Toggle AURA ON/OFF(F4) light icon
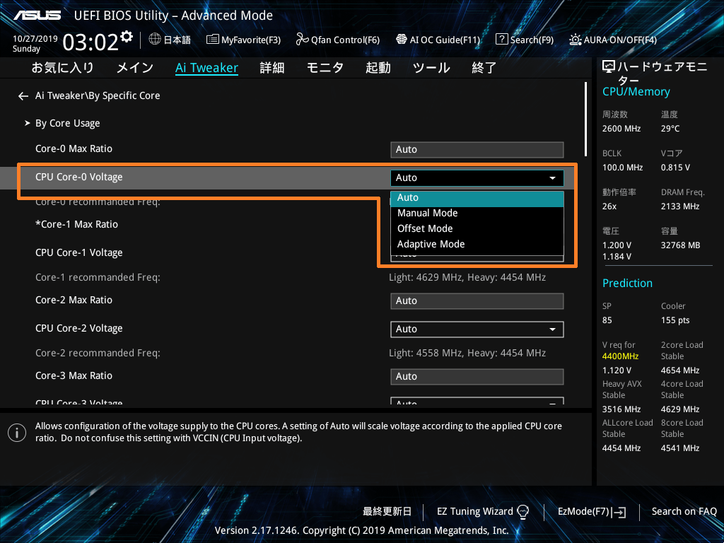The width and height of the screenshot is (724, 543). pos(576,40)
